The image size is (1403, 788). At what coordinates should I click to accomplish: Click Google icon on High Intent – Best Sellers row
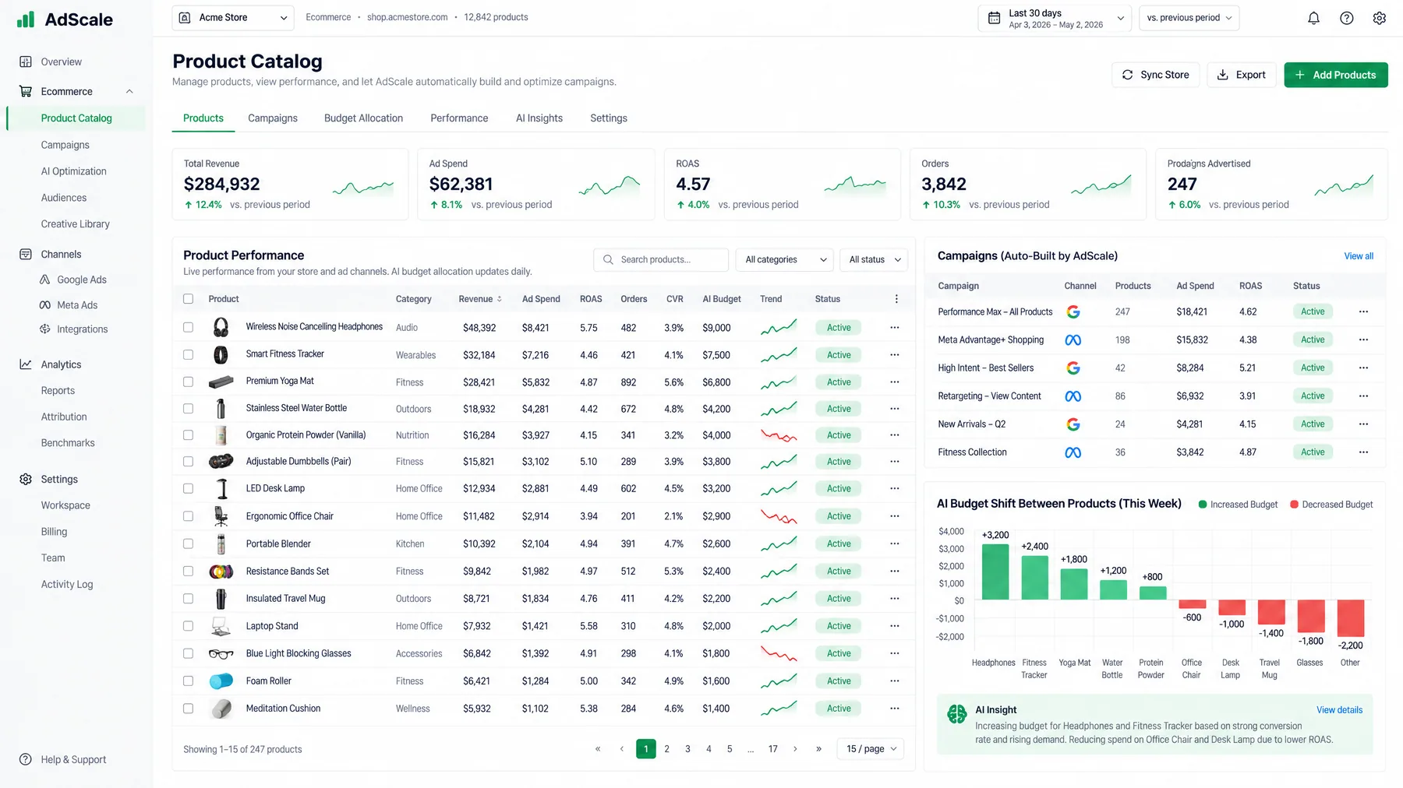pyautogui.click(x=1073, y=368)
